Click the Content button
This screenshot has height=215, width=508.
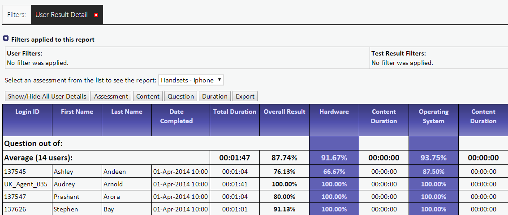(x=148, y=96)
